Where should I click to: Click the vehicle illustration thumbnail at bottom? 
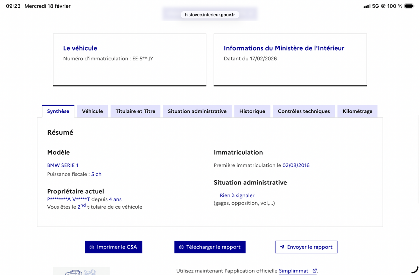click(x=81, y=271)
